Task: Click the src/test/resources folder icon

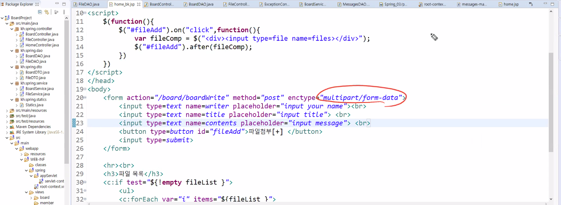Action: click(x=12, y=121)
